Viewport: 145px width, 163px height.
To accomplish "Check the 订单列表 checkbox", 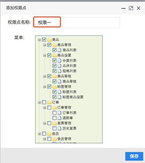I will [x=54, y=113].
